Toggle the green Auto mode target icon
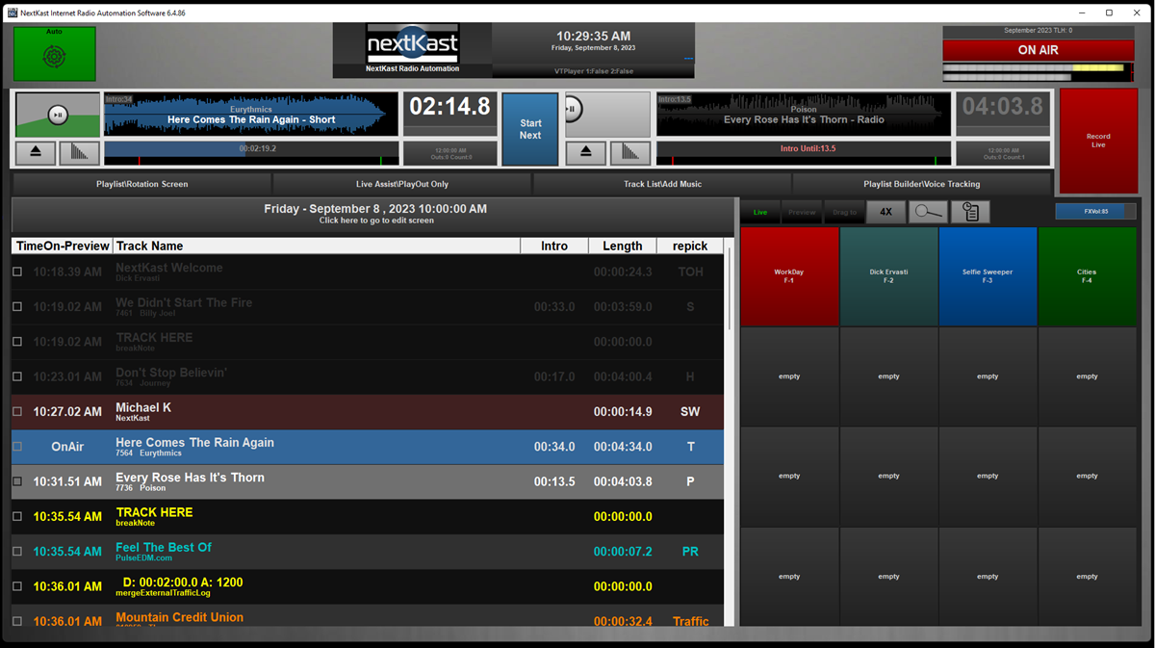The width and height of the screenshot is (1155, 648). pyautogui.click(x=54, y=56)
